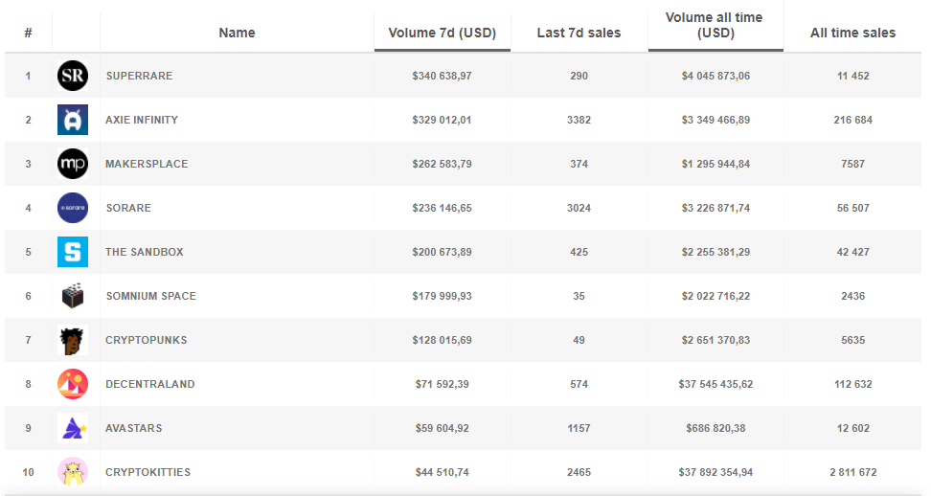Select the MakersPlace mp logo
The height and width of the screenshot is (496, 931).
coord(73,164)
